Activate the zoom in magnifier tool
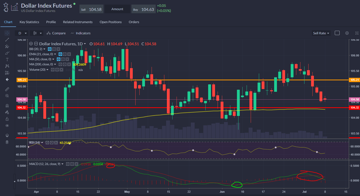Image resolution: width=360 pixels, height=196 pixels. 7,96
